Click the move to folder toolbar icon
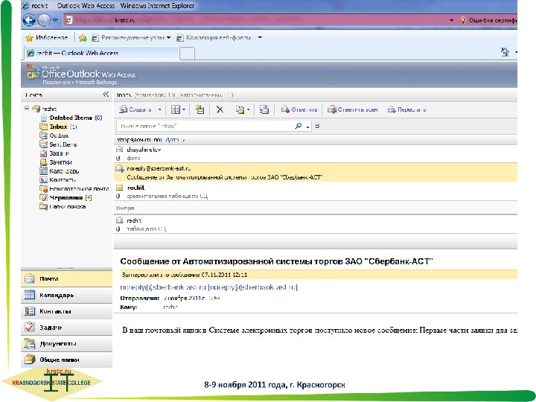 click(200, 109)
